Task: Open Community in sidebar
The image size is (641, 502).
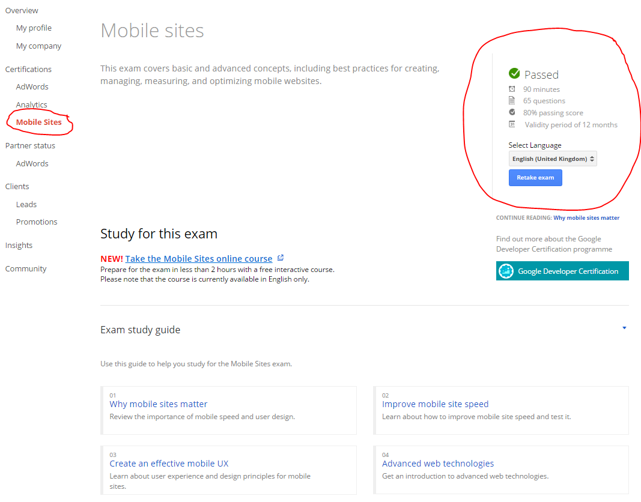Action: pos(26,269)
